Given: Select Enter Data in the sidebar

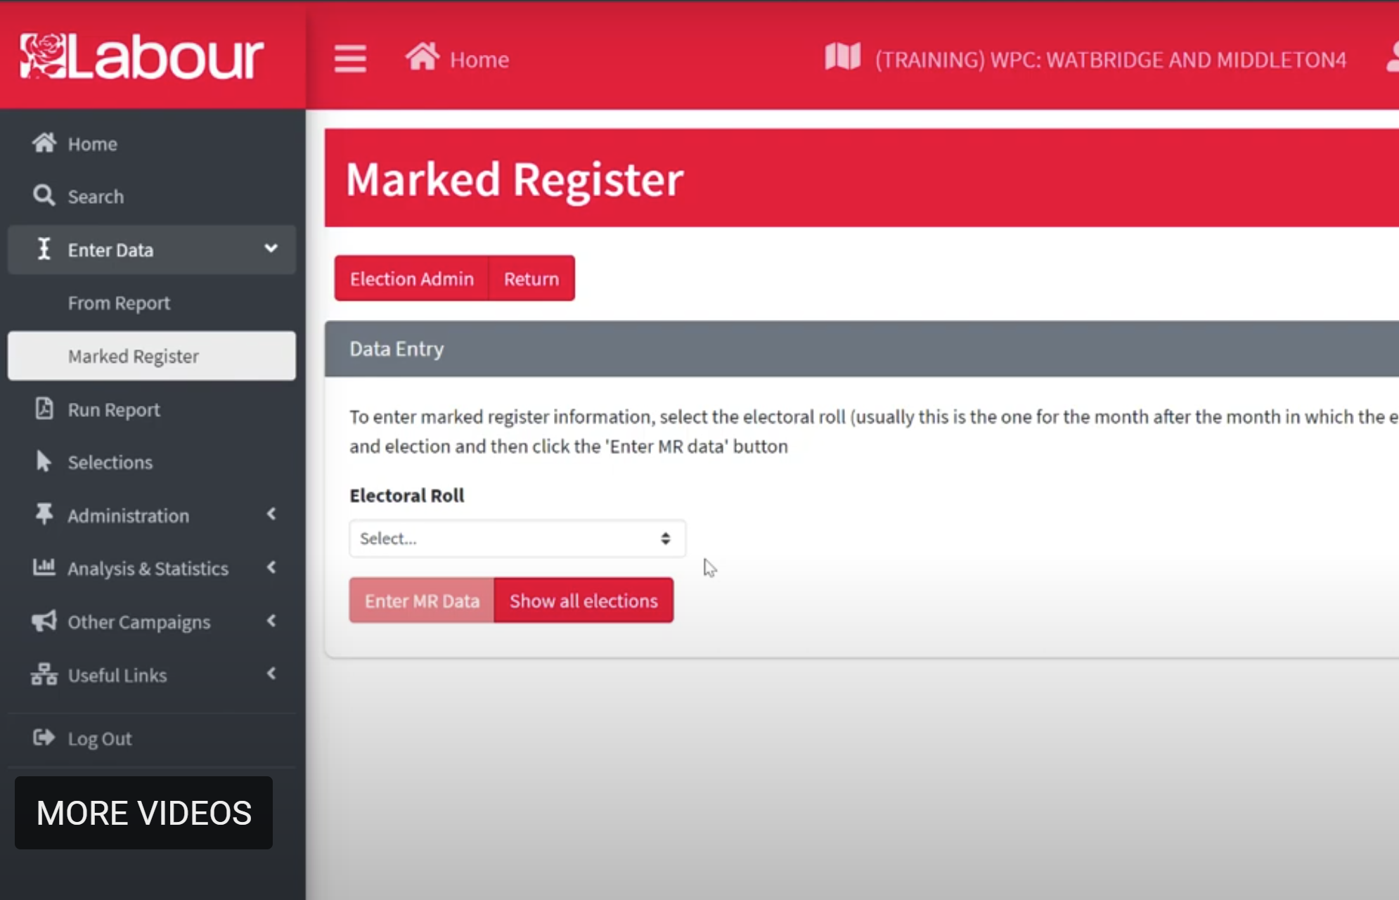Looking at the screenshot, I should (152, 250).
